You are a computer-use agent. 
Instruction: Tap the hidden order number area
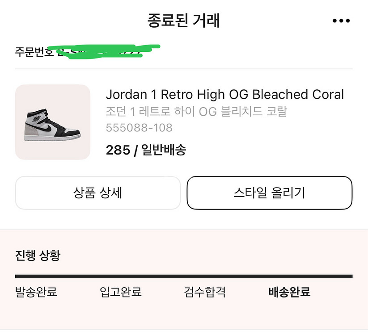(105, 49)
